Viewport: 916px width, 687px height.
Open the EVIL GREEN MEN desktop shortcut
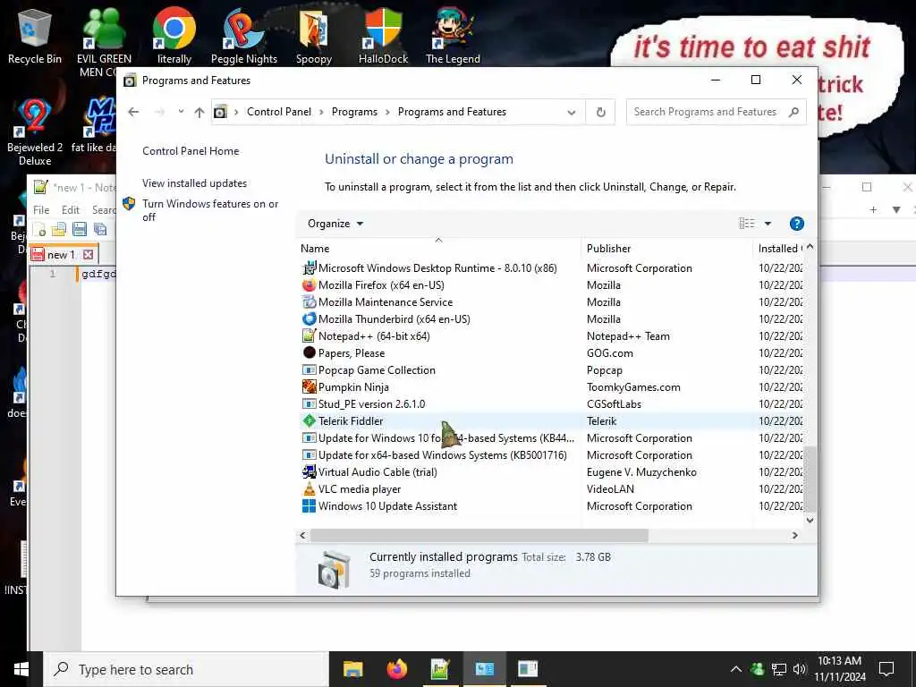[104, 41]
